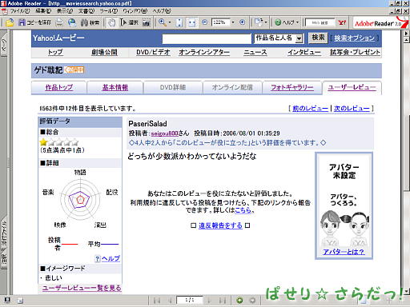Click the red Y! search button
410x307 pixels.
point(342,22)
